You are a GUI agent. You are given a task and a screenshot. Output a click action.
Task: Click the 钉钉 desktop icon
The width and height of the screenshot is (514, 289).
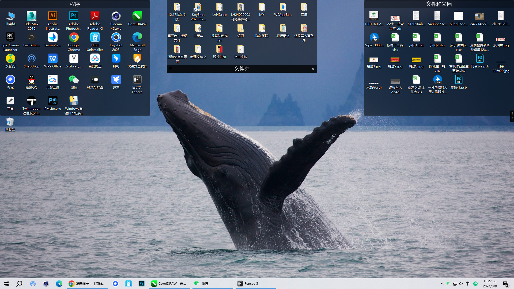pos(116,61)
